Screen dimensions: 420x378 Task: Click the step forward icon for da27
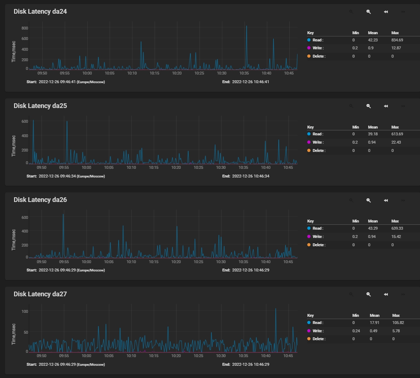(403, 294)
